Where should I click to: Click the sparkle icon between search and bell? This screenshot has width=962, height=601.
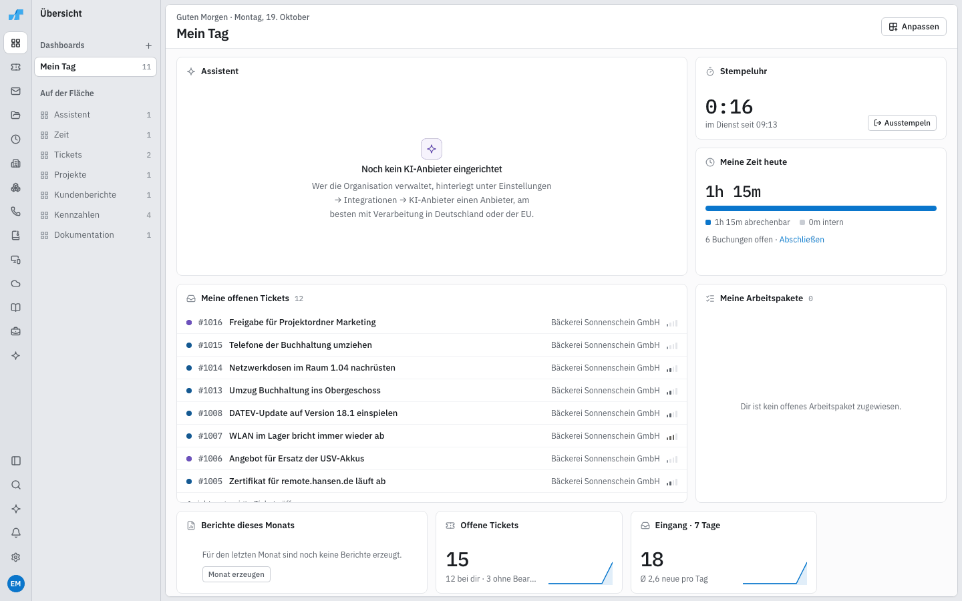click(x=16, y=509)
